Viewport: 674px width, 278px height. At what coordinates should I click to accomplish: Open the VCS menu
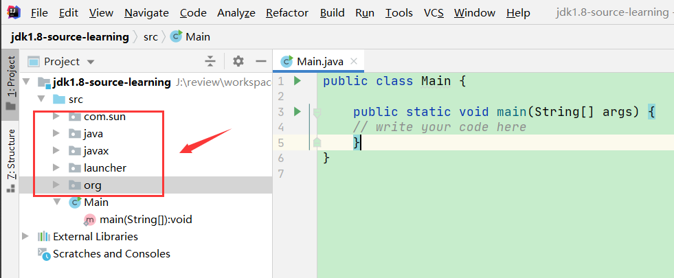(x=434, y=13)
